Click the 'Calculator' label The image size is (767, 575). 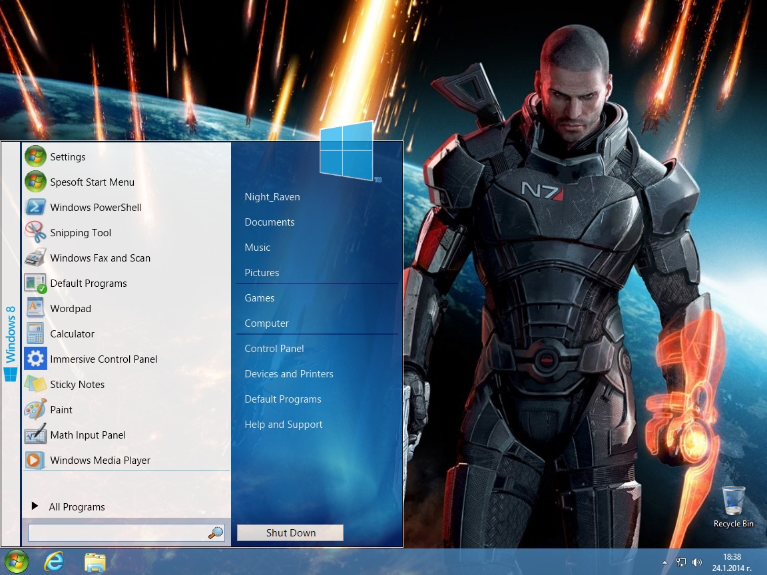pyautogui.click(x=72, y=334)
